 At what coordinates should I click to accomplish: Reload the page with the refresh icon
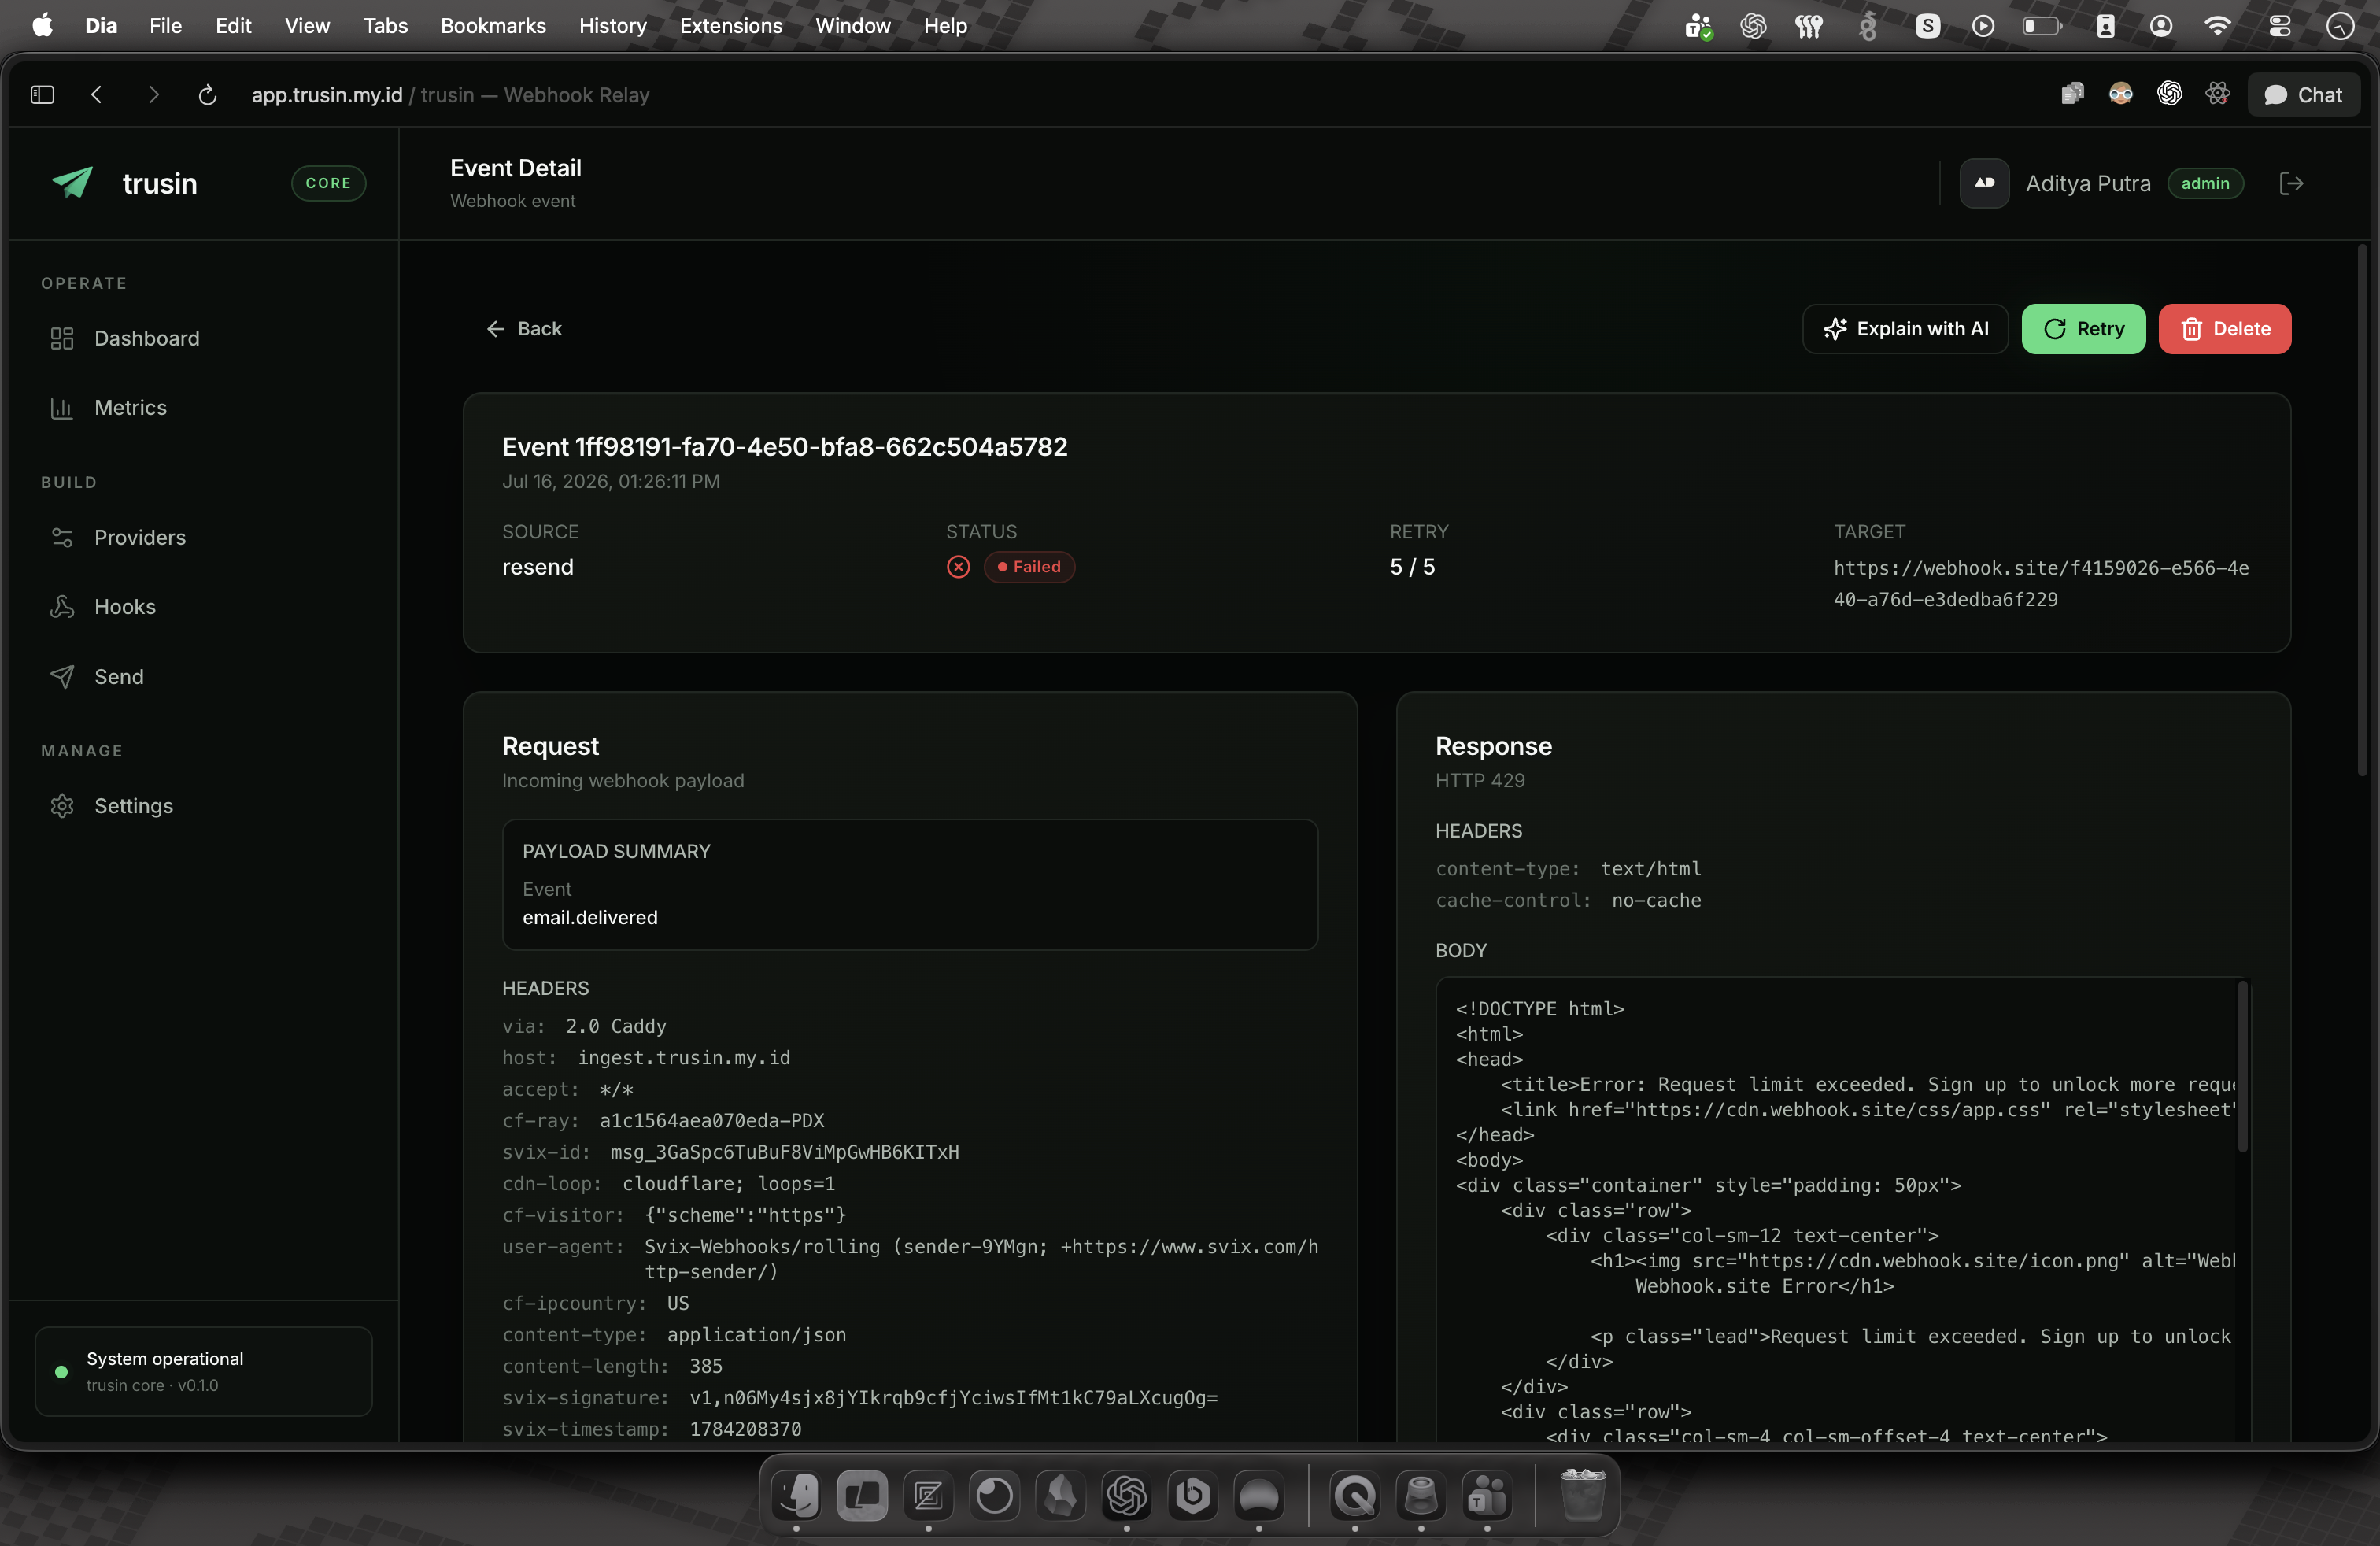[207, 95]
